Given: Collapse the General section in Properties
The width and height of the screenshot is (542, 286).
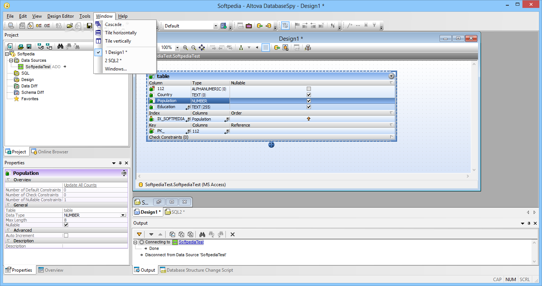Looking at the screenshot, I should [8, 205].
